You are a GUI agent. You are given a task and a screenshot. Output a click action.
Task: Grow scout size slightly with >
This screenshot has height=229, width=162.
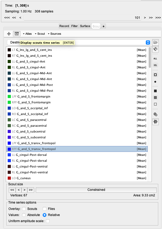[24, 190]
